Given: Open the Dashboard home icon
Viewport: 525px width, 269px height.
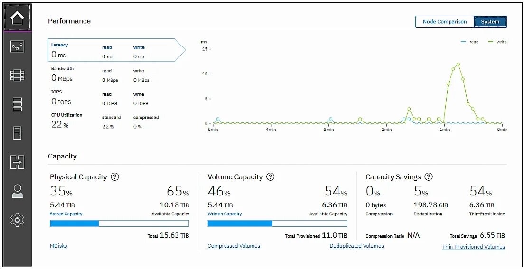Looking at the screenshot, I should click(x=18, y=18).
